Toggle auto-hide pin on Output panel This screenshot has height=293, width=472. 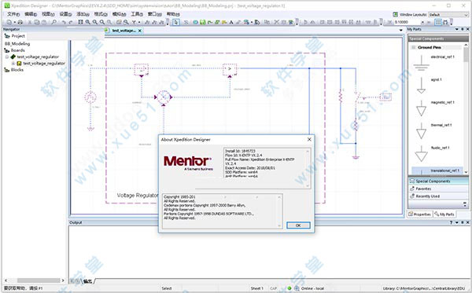(x=463, y=222)
